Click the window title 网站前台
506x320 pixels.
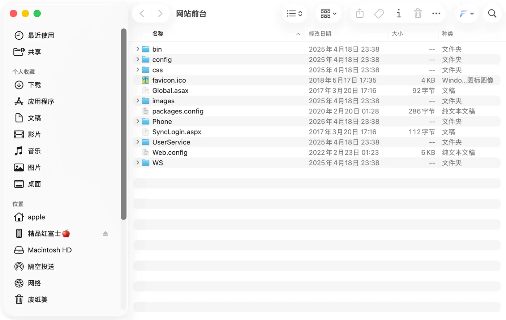[191, 14]
